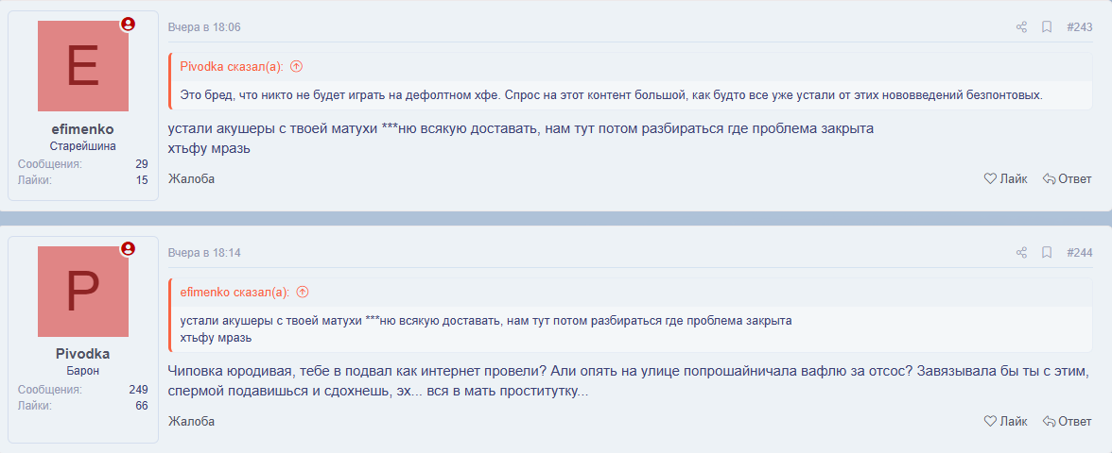Click Жалоба under Pivodka's post
This screenshot has width=1112, height=453.
click(x=191, y=421)
